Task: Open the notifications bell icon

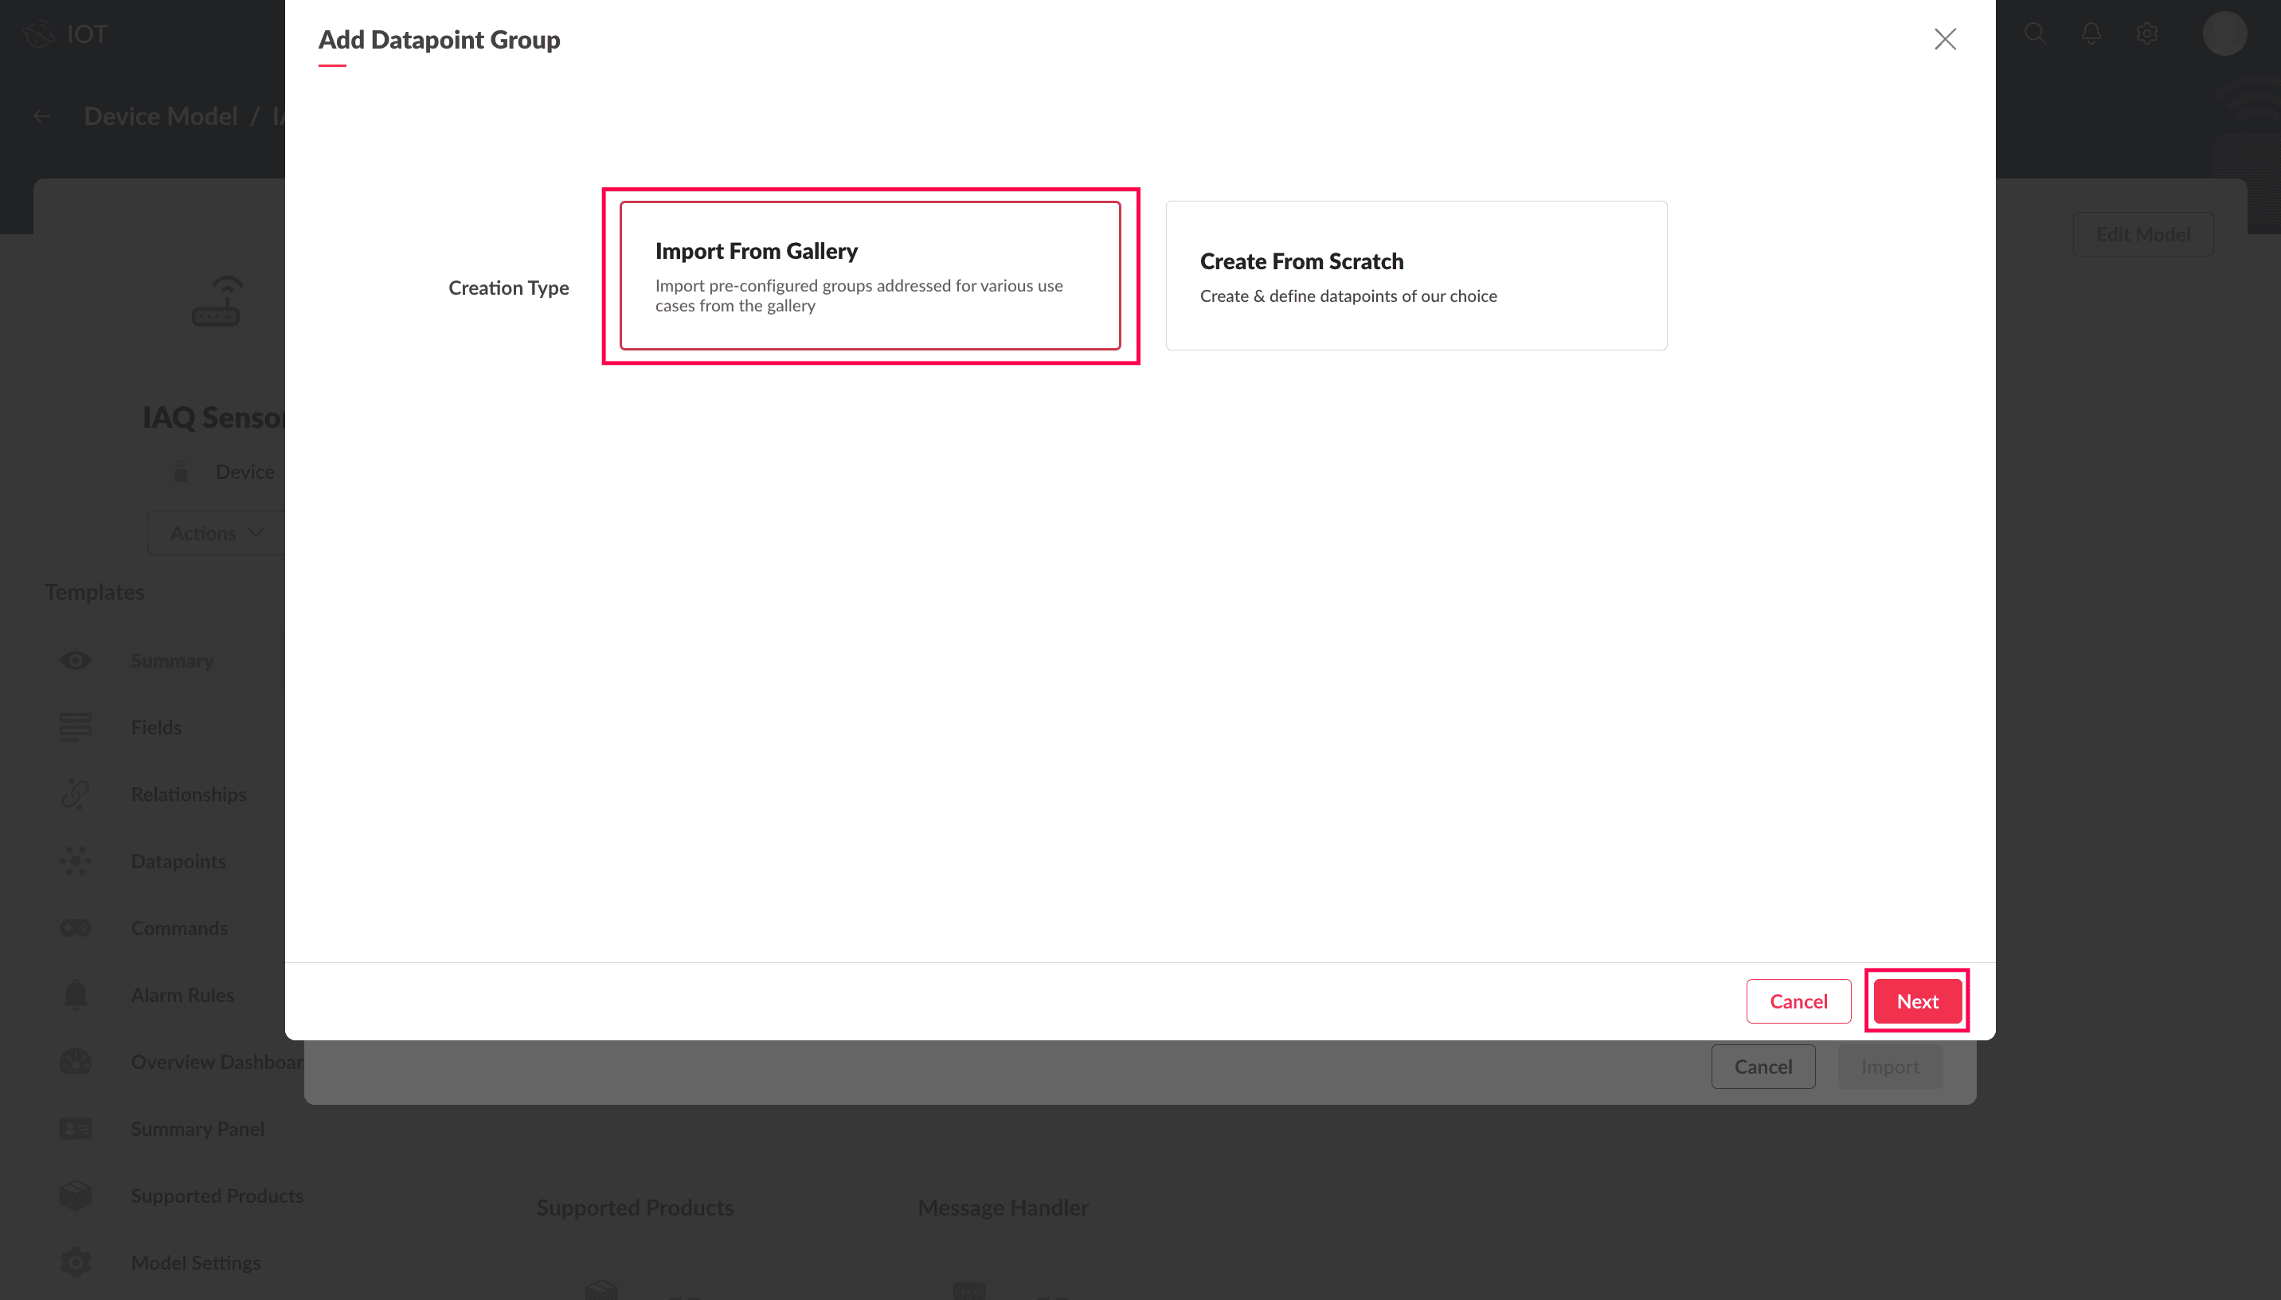Action: pyautogui.click(x=2091, y=34)
